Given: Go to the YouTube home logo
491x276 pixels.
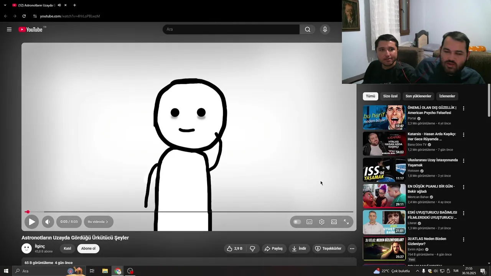Looking at the screenshot, I should [x=30, y=30].
